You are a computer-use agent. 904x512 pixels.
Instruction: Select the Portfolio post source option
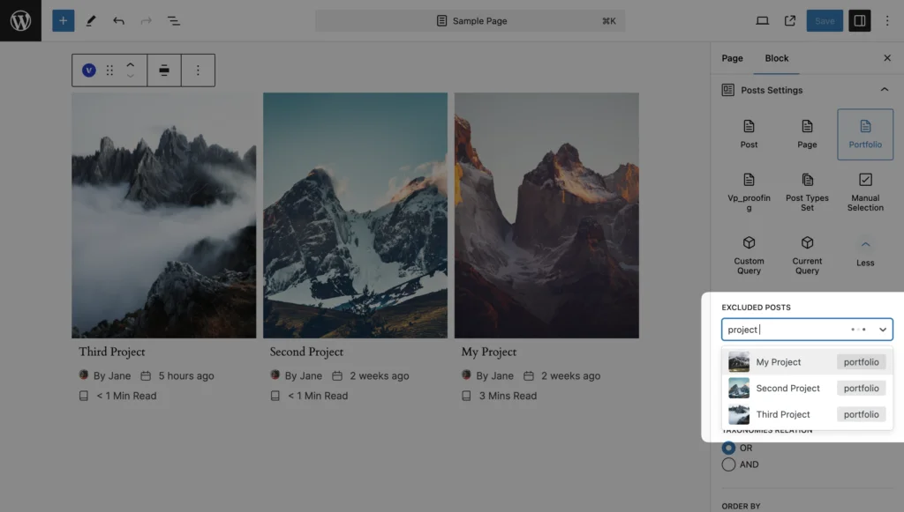pyautogui.click(x=865, y=134)
